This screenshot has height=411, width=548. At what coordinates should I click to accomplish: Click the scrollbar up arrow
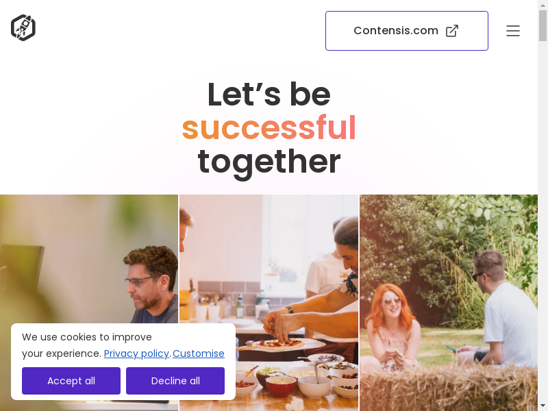pos(543,4)
